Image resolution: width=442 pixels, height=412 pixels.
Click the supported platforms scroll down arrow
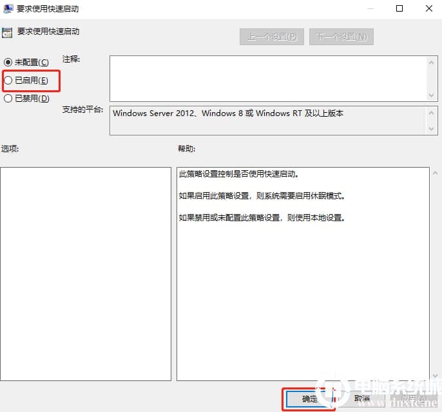coord(431,128)
